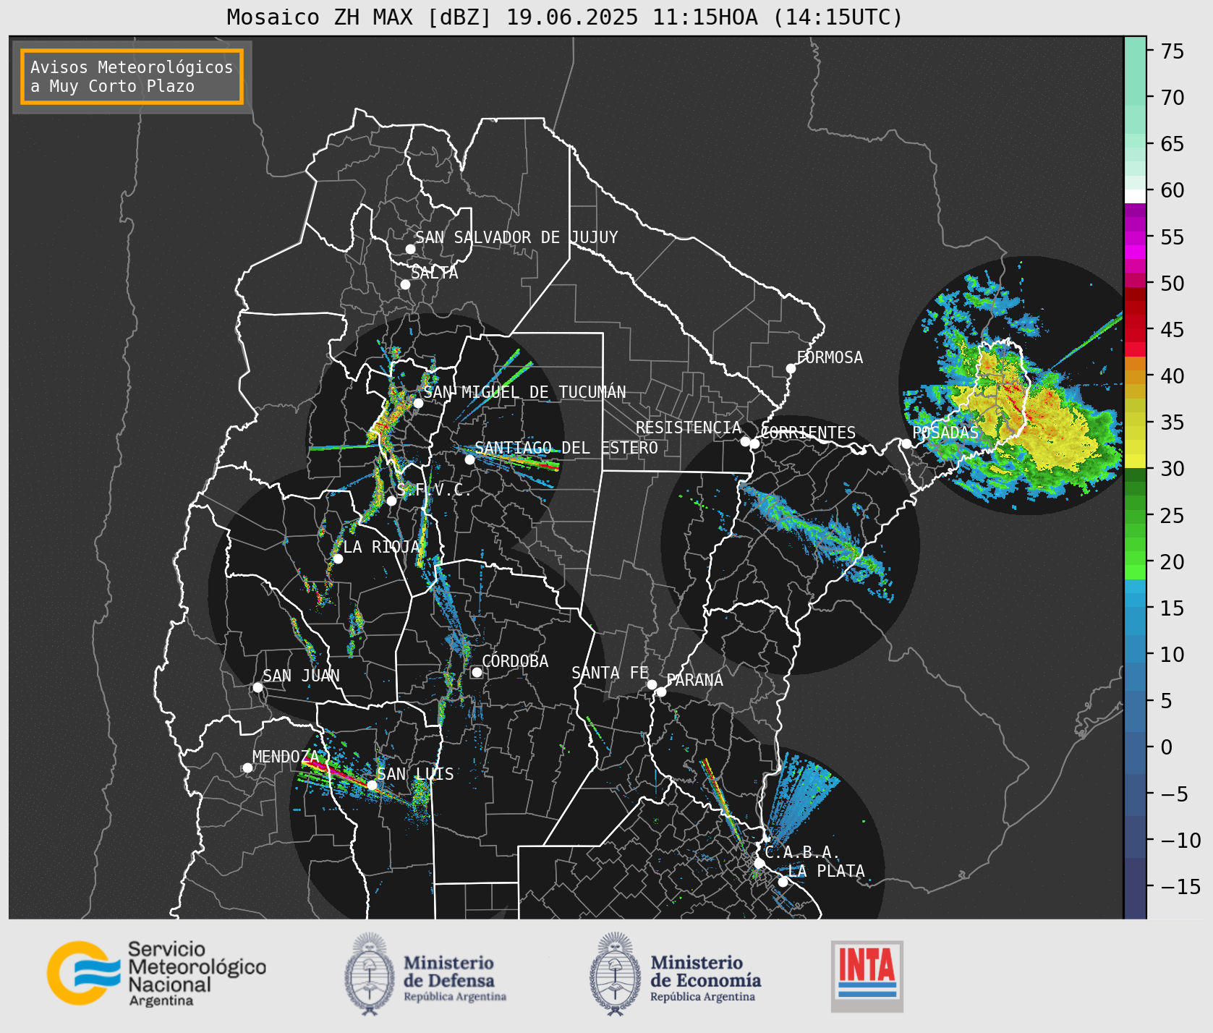Screen dimensions: 1213x1033
Task: Click the Mendoza city marker
Action: pos(247,768)
